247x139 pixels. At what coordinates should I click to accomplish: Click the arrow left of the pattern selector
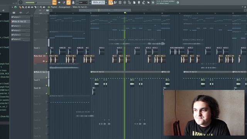tap(90, 2)
